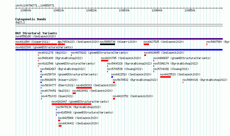Click the 109840k ruler position label
Screen dimensions: 230x136
point(157,10)
